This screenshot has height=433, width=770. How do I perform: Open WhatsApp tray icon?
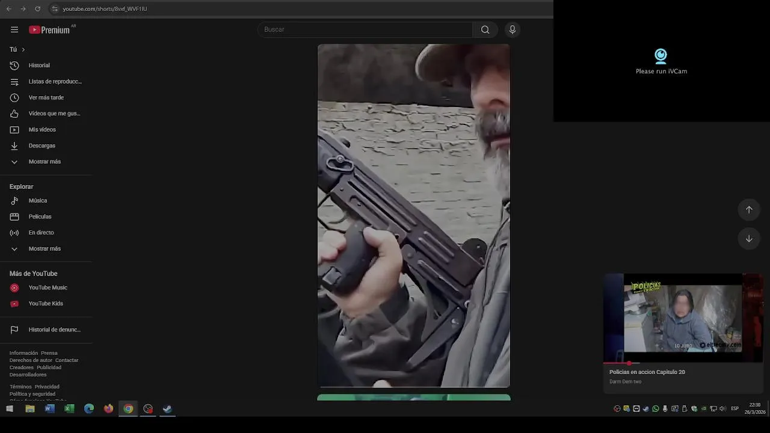coord(656,409)
